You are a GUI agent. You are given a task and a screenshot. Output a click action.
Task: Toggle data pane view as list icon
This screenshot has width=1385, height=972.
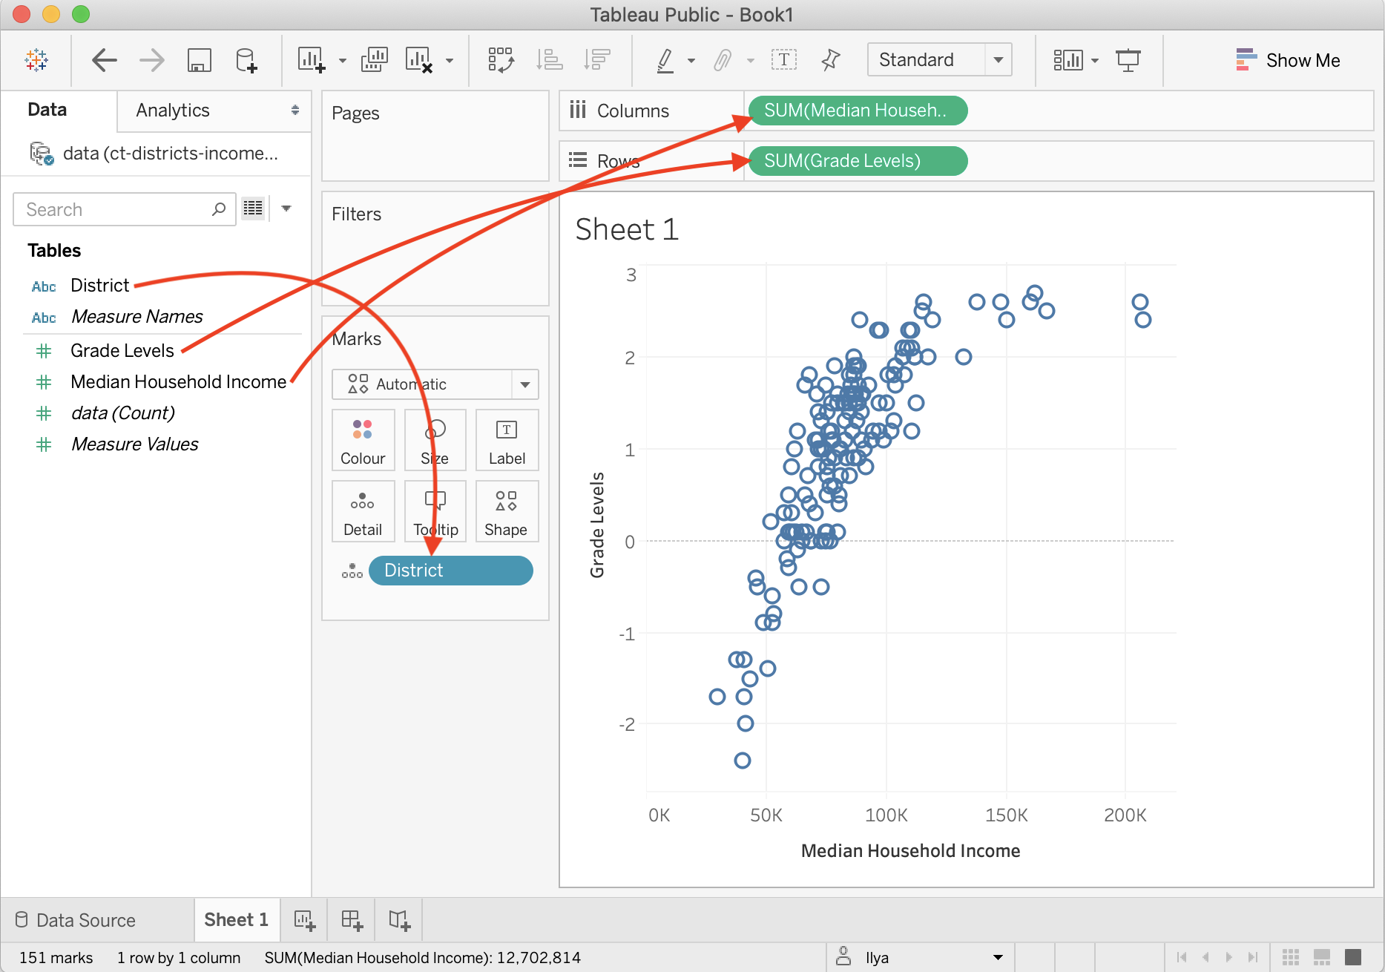[254, 208]
